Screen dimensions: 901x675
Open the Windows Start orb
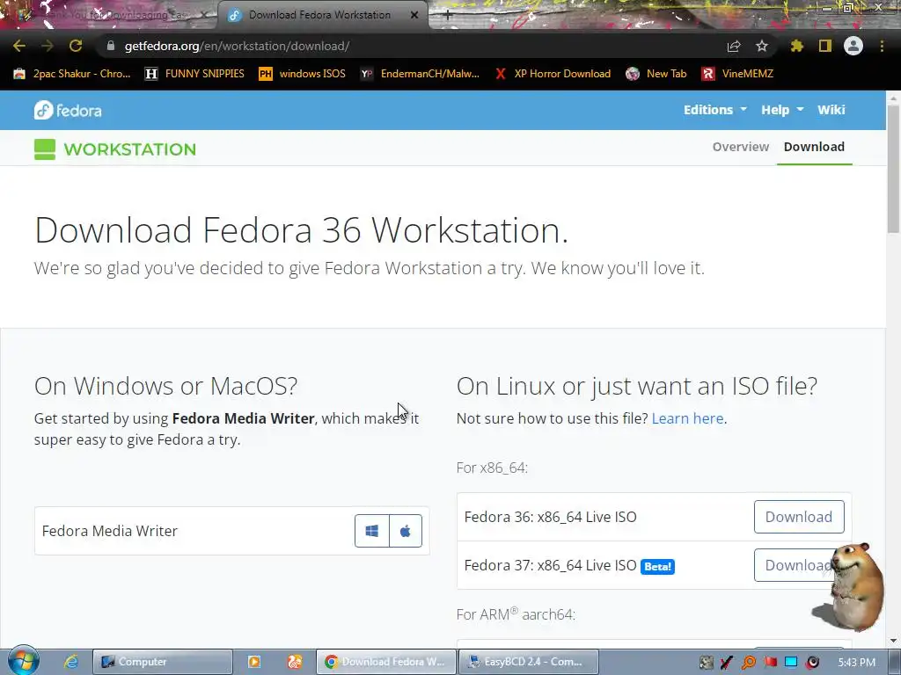(x=23, y=661)
